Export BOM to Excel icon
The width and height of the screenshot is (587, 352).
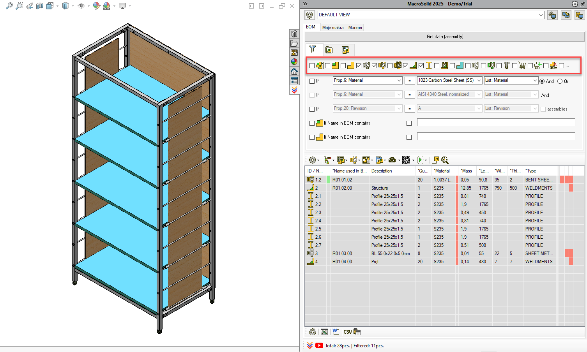[x=324, y=332]
